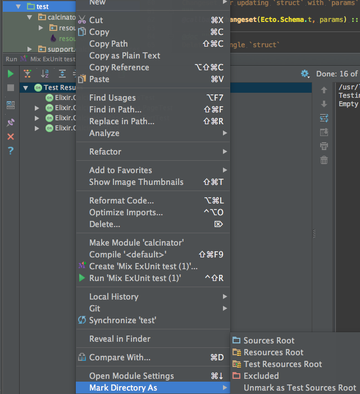Image resolution: width=360 pixels, height=394 pixels.
Task: Click the scissors Cut icon
Action: tap(82, 20)
